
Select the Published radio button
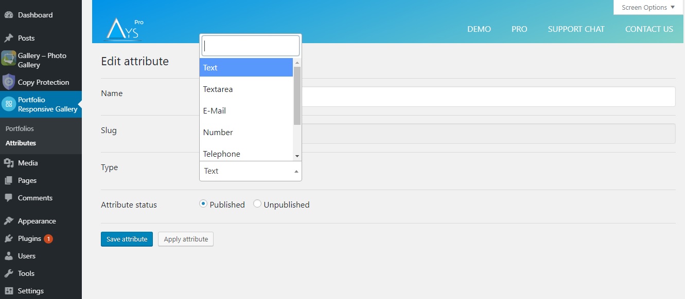click(203, 204)
